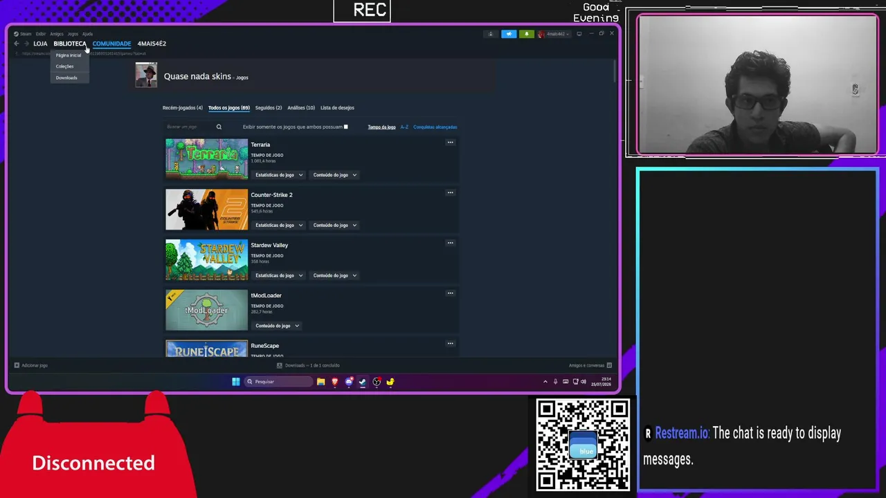Open the yellow duck app in taskbar
886x498 pixels.
point(390,382)
